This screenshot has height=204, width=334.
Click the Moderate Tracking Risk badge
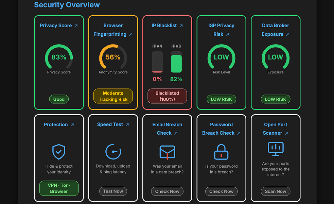[x=113, y=96]
